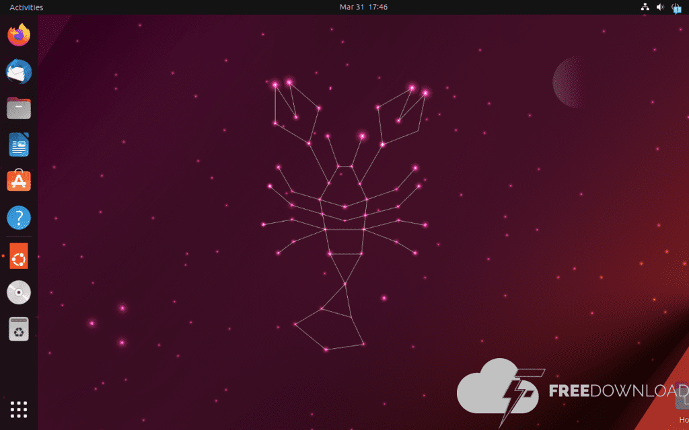Image resolution: width=689 pixels, height=430 pixels.
Task: Open the volume speaker icon in top bar
Action: (660, 7)
